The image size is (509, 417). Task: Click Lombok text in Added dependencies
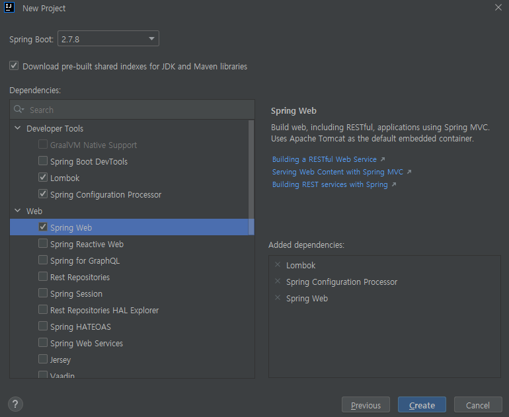point(301,266)
